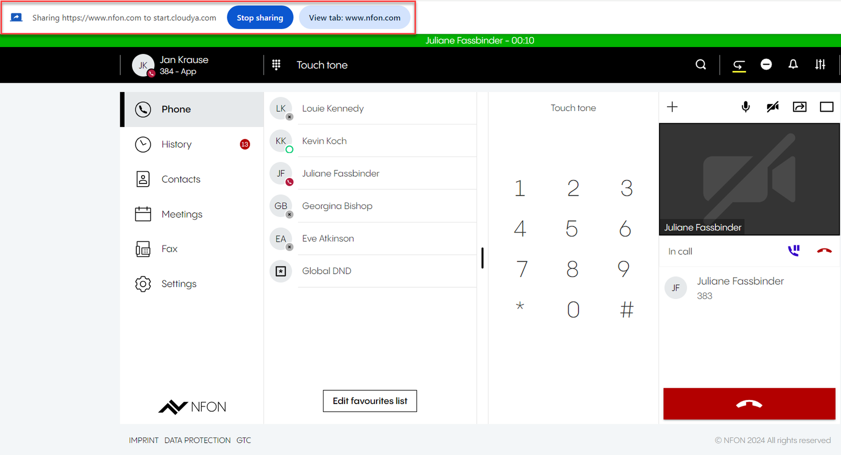Put the call on hold icon
The width and height of the screenshot is (841, 455).
(793, 251)
